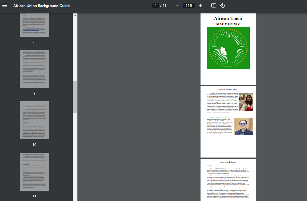Click the thumbnail panel scrollbar thumb
Screen dimensions: 307x201
point(75,97)
